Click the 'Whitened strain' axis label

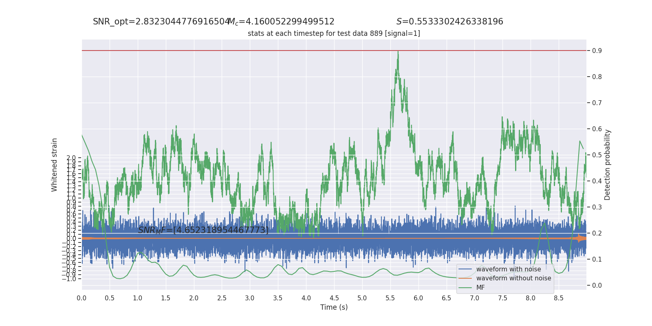(x=55, y=165)
